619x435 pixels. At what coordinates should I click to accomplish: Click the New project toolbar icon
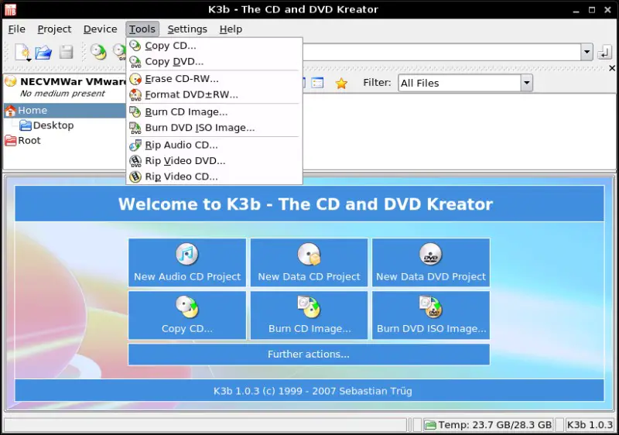tap(22, 52)
